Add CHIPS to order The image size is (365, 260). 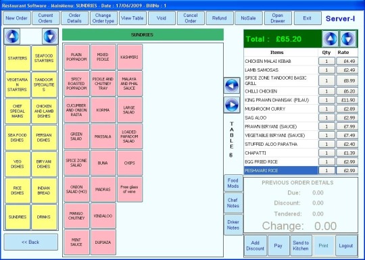point(130,163)
